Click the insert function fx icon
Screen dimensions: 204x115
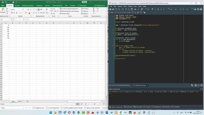(x=24, y=19)
